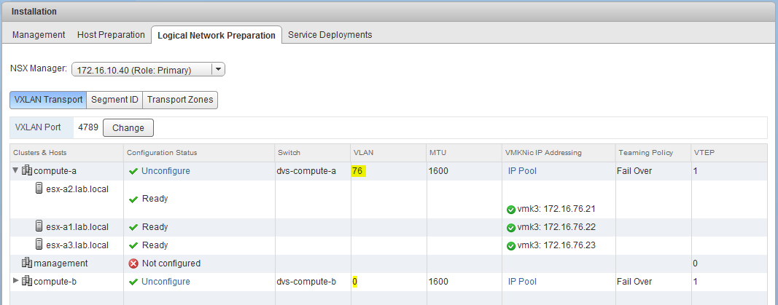This screenshot has height=305, width=778.
Task: Open the NSX Manager dropdown
Action: pyautogui.click(x=217, y=70)
